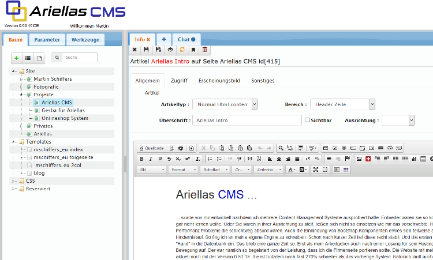Image resolution: width=433 pixels, height=260 pixels.
Task: Click the insert image icon
Action: 359,159
